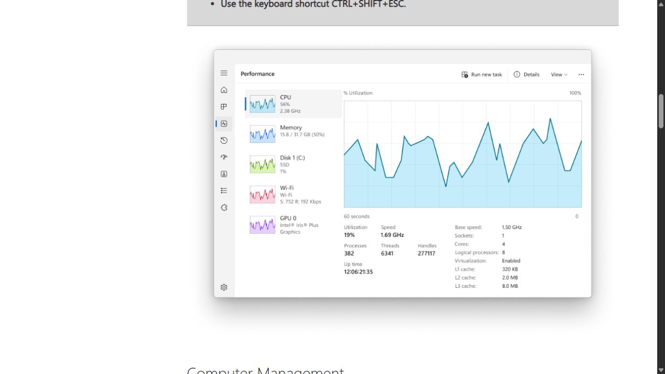Click the "Logical processors:" label
This screenshot has width=665, height=374.
click(x=477, y=253)
